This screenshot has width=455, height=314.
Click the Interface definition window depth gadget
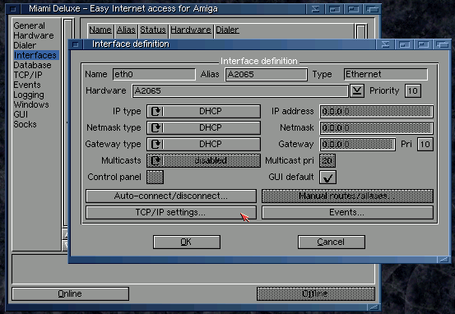coord(442,44)
